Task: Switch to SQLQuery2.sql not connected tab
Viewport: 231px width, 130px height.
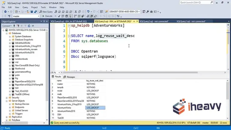Action: coord(154,22)
